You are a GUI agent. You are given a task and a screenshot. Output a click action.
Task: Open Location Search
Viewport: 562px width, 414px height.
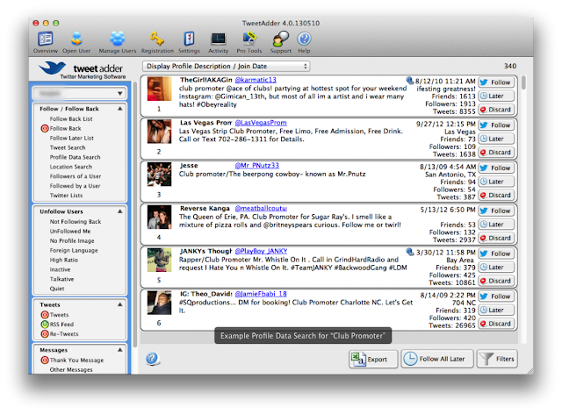[x=70, y=167]
